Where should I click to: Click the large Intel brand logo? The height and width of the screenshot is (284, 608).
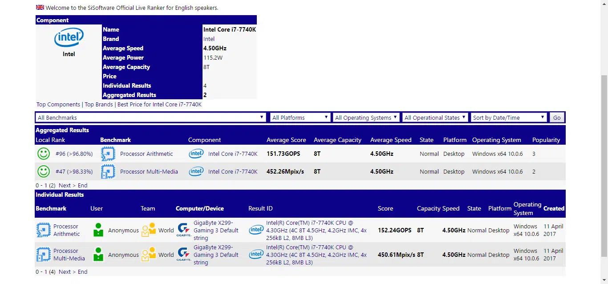point(69,38)
